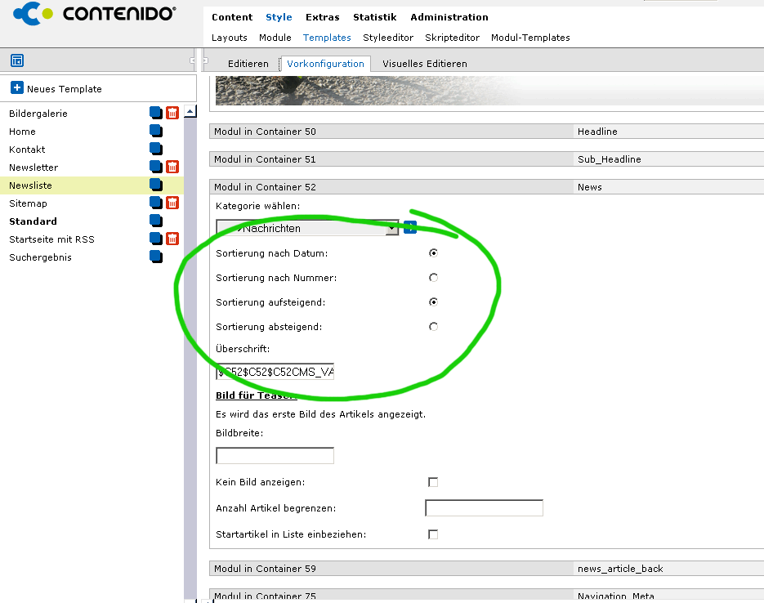Tick Startartikel in Liste einbeziehen checkbox
The height and width of the screenshot is (603, 764).
pos(433,534)
